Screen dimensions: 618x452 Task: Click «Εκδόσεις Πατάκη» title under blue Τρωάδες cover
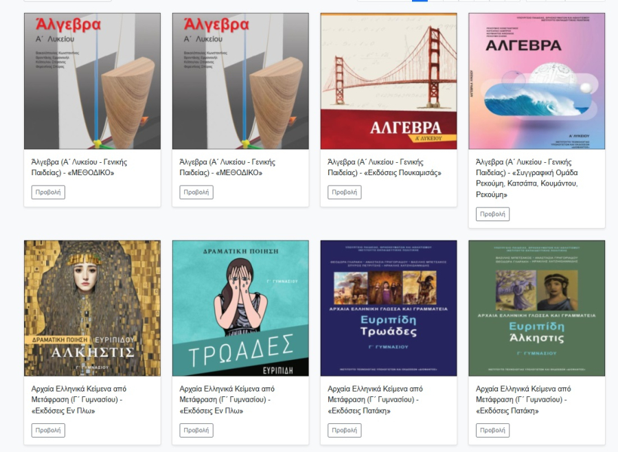[x=375, y=400]
